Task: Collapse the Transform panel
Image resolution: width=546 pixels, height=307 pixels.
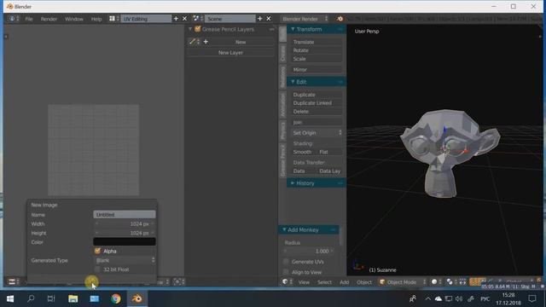Action: point(293,29)
